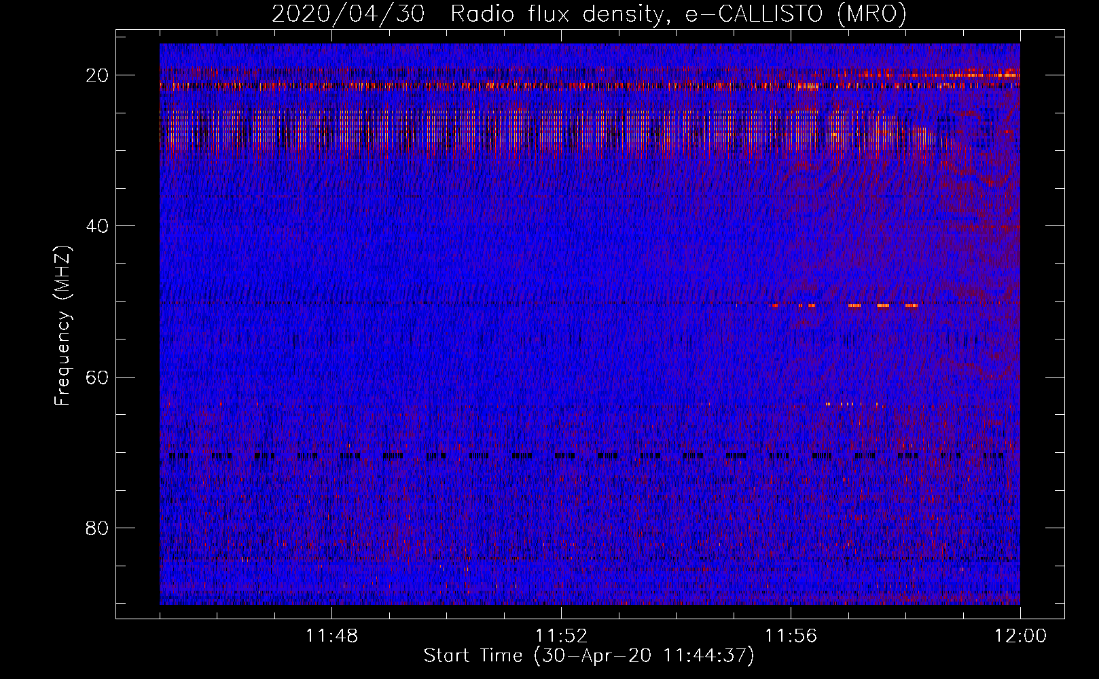1099x679 pixels.
Task: Click the 11:48 time tick label
Action: coord(331,636)
